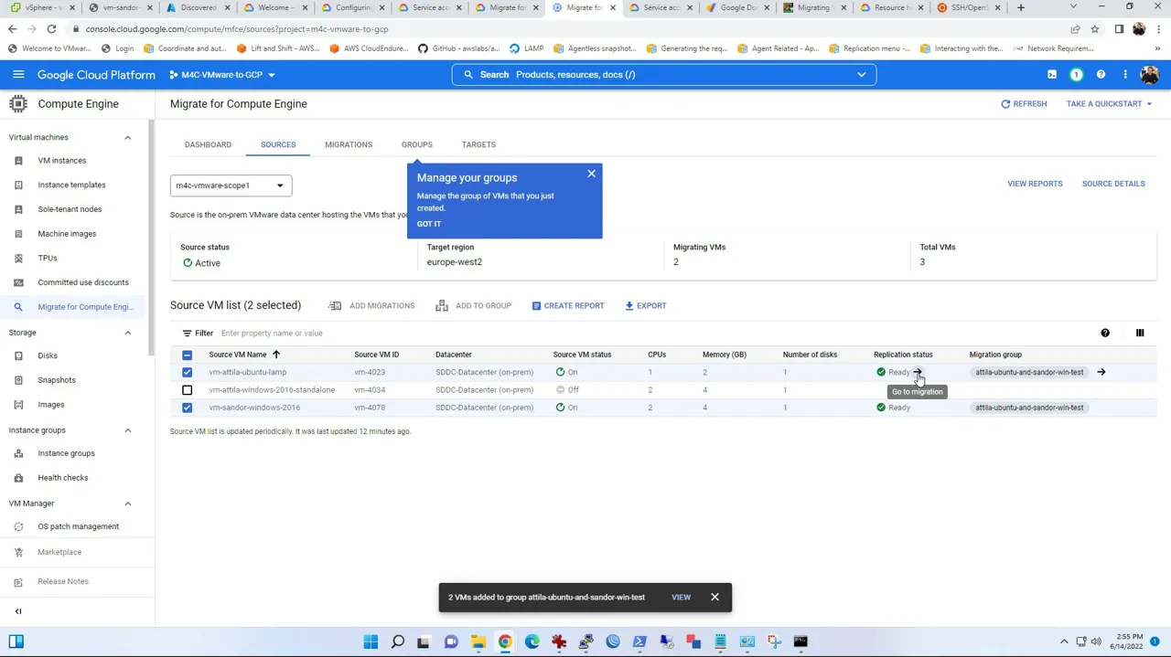Open Windows taskbar search

pyautogui.click(x=397, y=641)
